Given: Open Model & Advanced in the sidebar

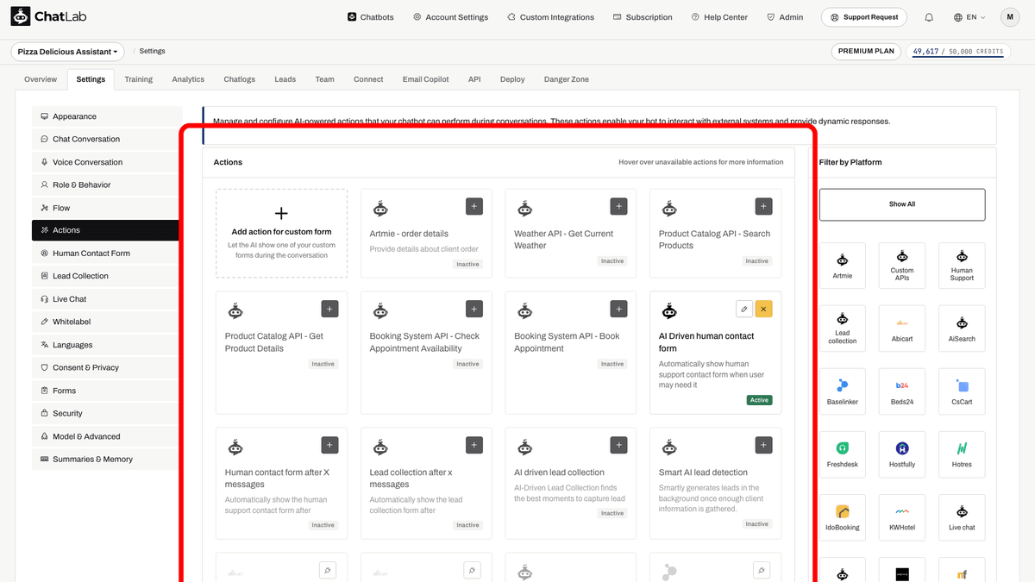Looking at the screenshot, I should pos(105,436).
